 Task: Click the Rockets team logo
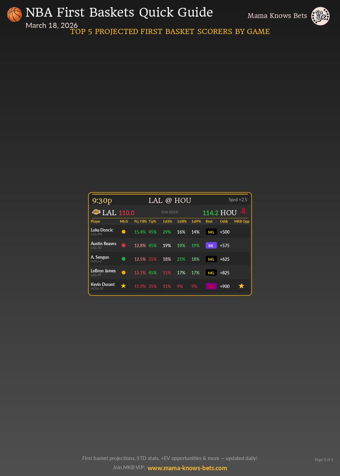[244, 212]
